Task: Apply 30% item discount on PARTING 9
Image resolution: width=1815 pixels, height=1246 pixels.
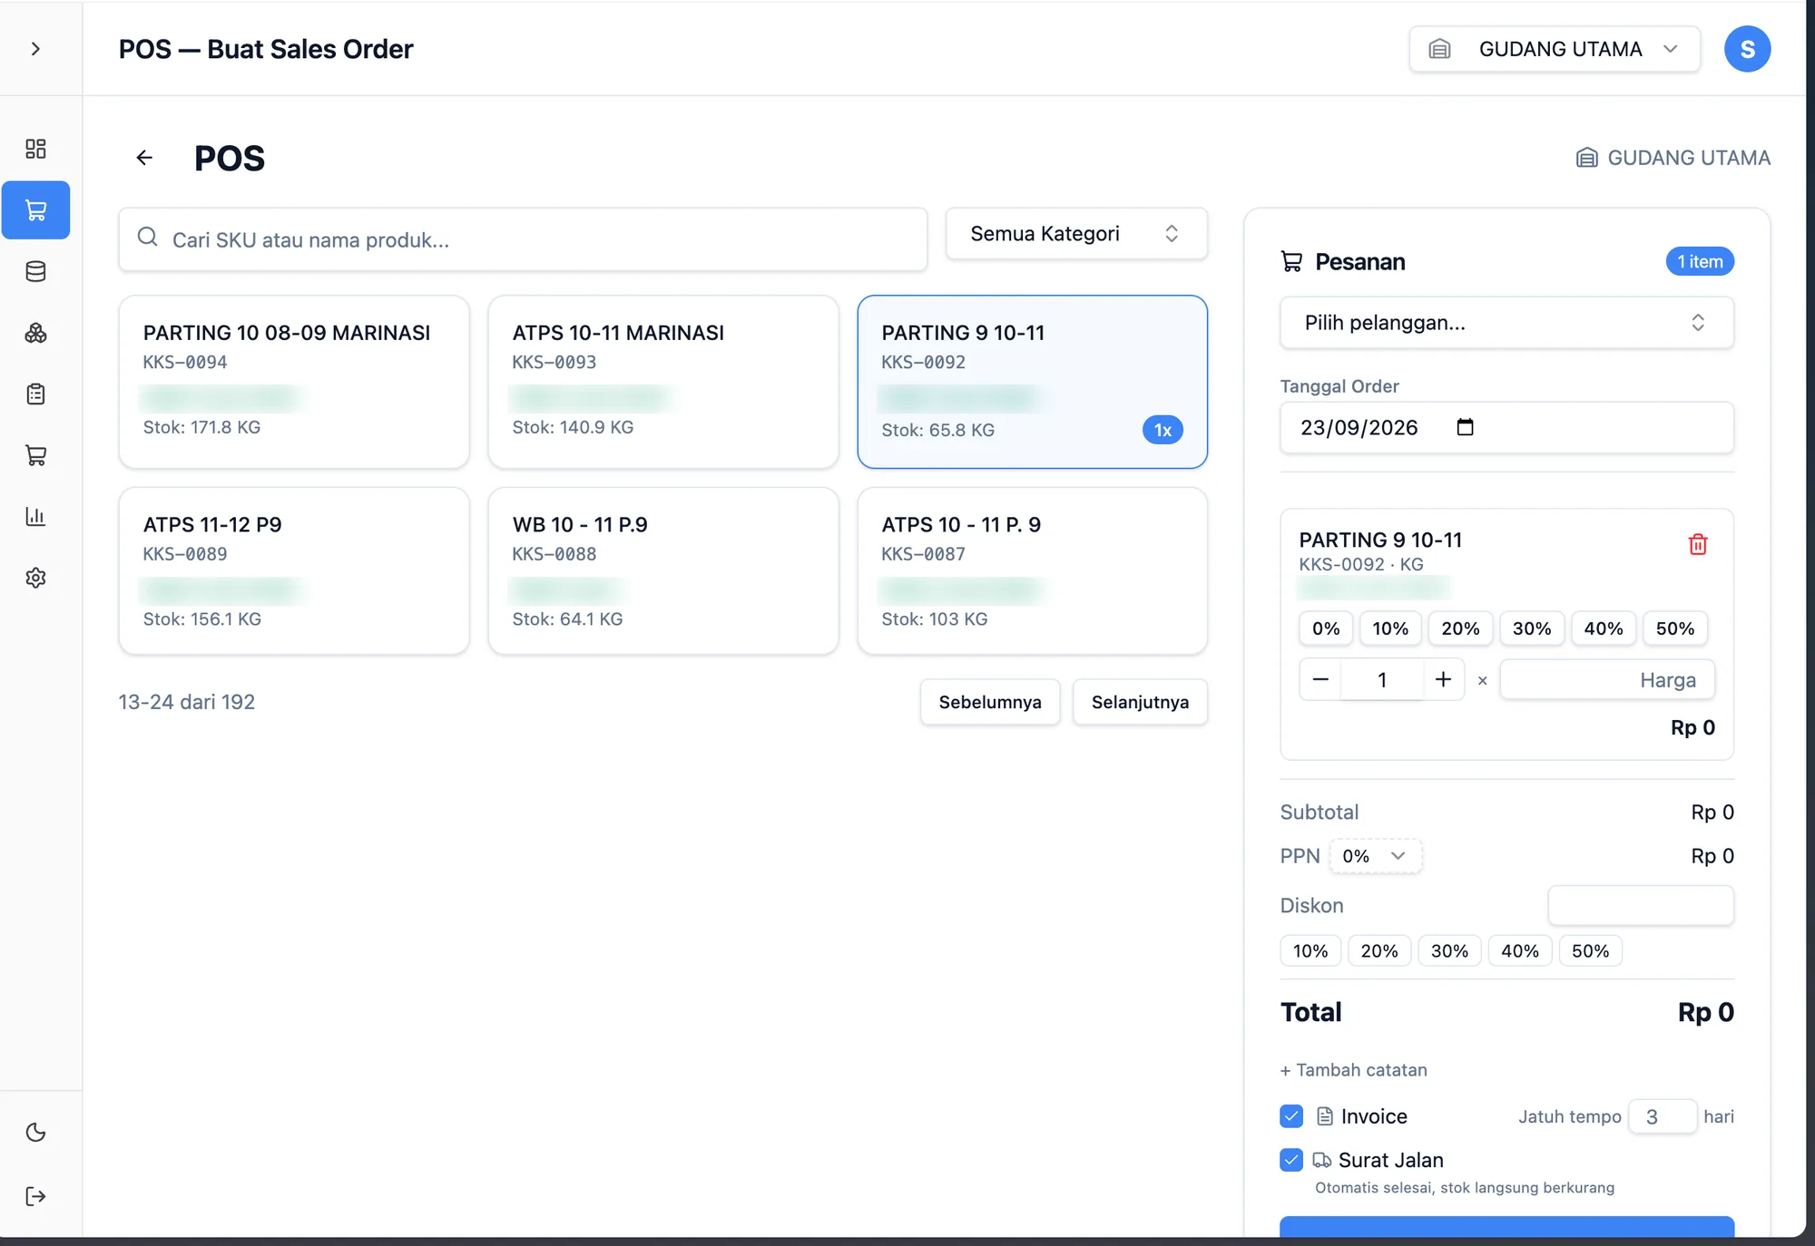Action: point(1532,628)
